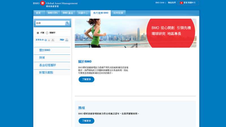Image resolution: width=226 pixels, height=127 pixels.
Task: Select the 代號 radio button
Action: tap(38, 33)
